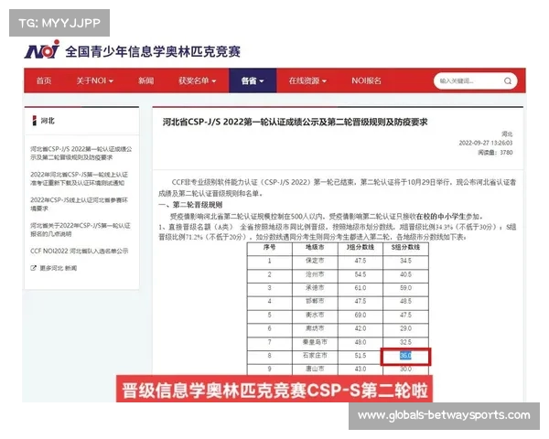Click the 地级市 column header
The image size is (549, 439).
pyautogui.click(x=315, y=247)
